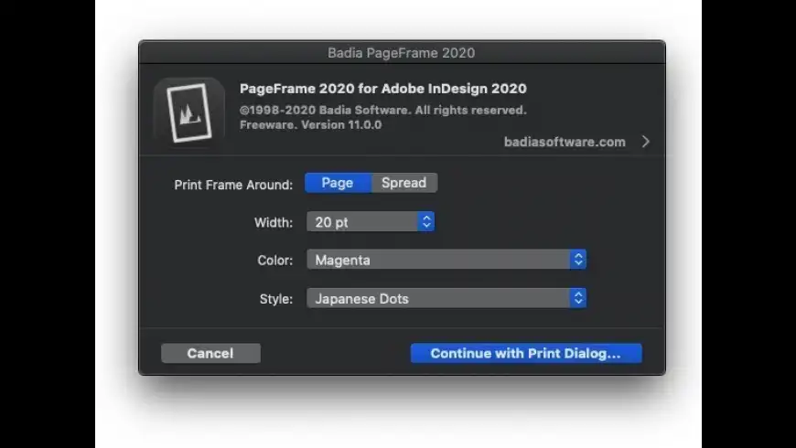Click the ©1998-2020 Badia Software copyright text
Screen dimensions: 796x448
point(382,110)
